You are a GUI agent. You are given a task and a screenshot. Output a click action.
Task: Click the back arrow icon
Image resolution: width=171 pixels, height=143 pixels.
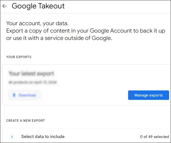[4, 6]
